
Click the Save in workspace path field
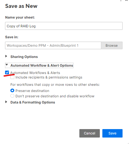tap(53, 46)
